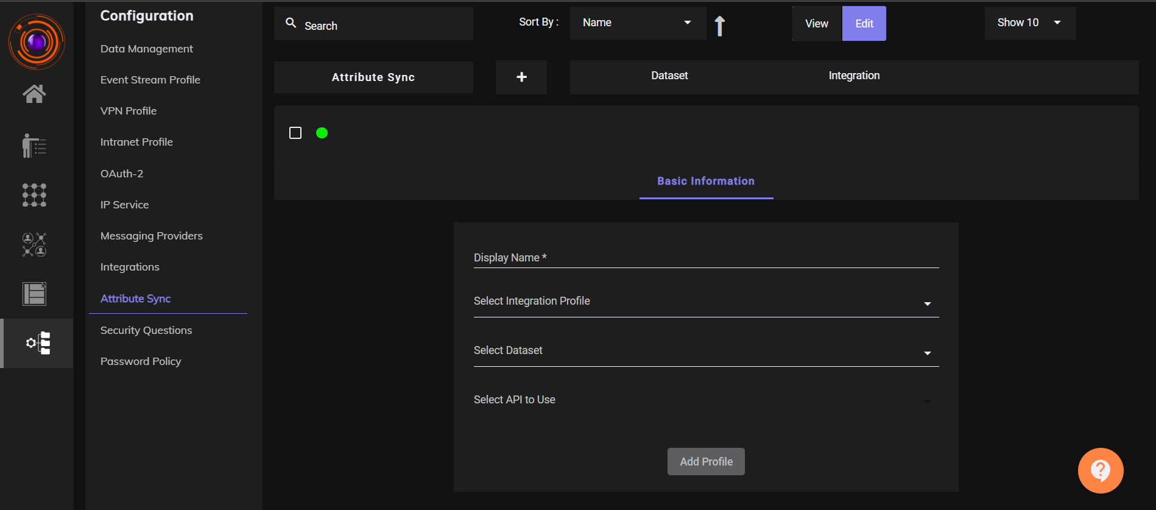Image resolution: width=1156 pixels, height=510 pixels.
Task: Click the Dataset column header
Action: pos(669,76)
